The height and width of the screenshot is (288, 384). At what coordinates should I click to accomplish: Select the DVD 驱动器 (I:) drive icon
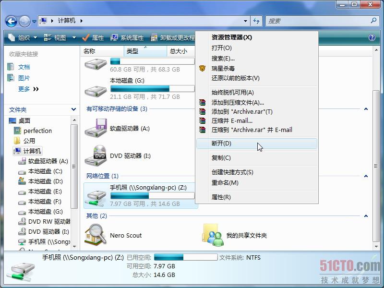pos(96,156)
